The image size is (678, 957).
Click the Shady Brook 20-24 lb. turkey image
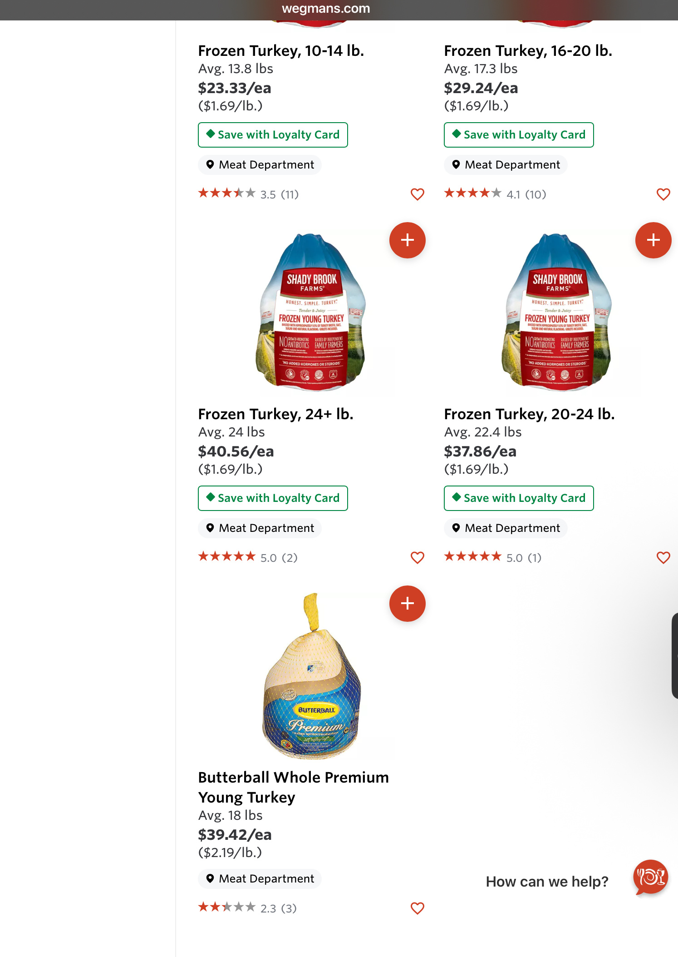(x=557, y=312)
